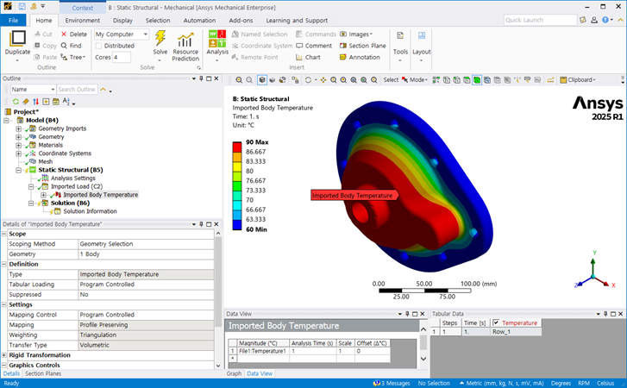Open the Name filter dropdown in Outline
627x388 pixels.
point(53,90)
